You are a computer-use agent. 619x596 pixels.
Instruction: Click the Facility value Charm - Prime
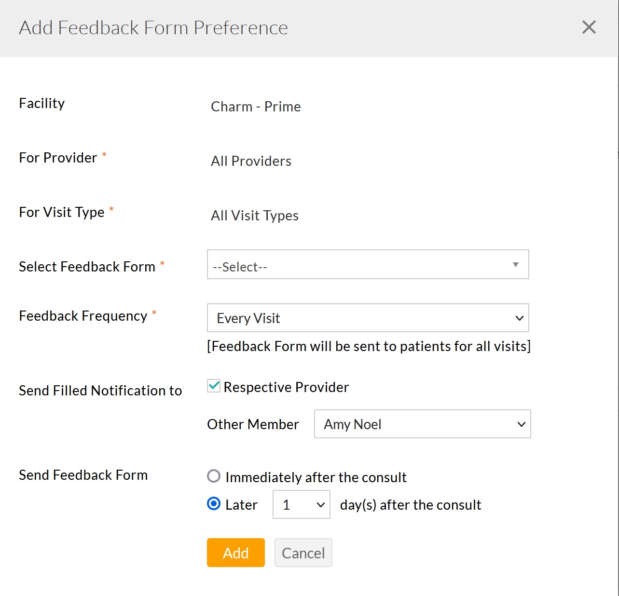[256, 107]
